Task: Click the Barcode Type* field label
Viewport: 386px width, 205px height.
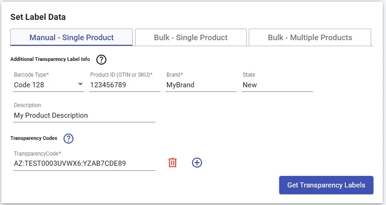Action: click(x=31, y=75)
